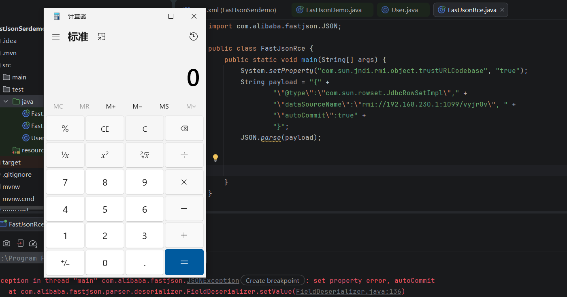Click the camera thread dump icon in Run toolbar
This screenshot has height=297, width=567.
pos(6,243)
